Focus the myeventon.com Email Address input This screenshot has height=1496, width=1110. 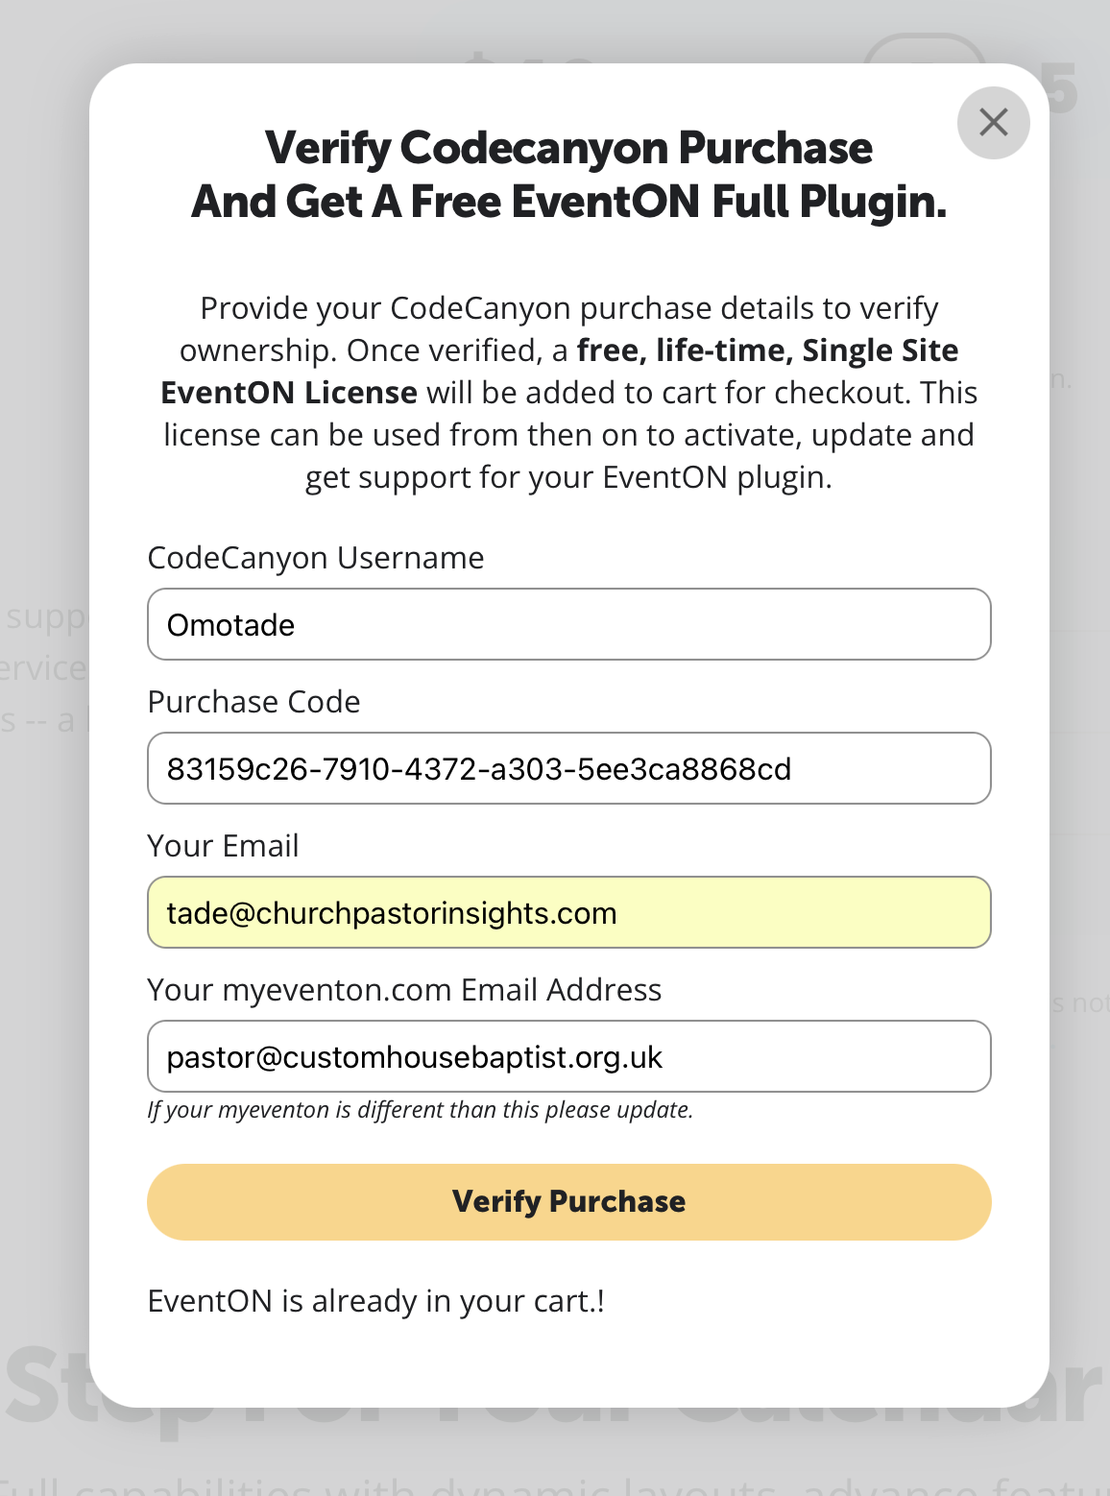(568, 1056)
